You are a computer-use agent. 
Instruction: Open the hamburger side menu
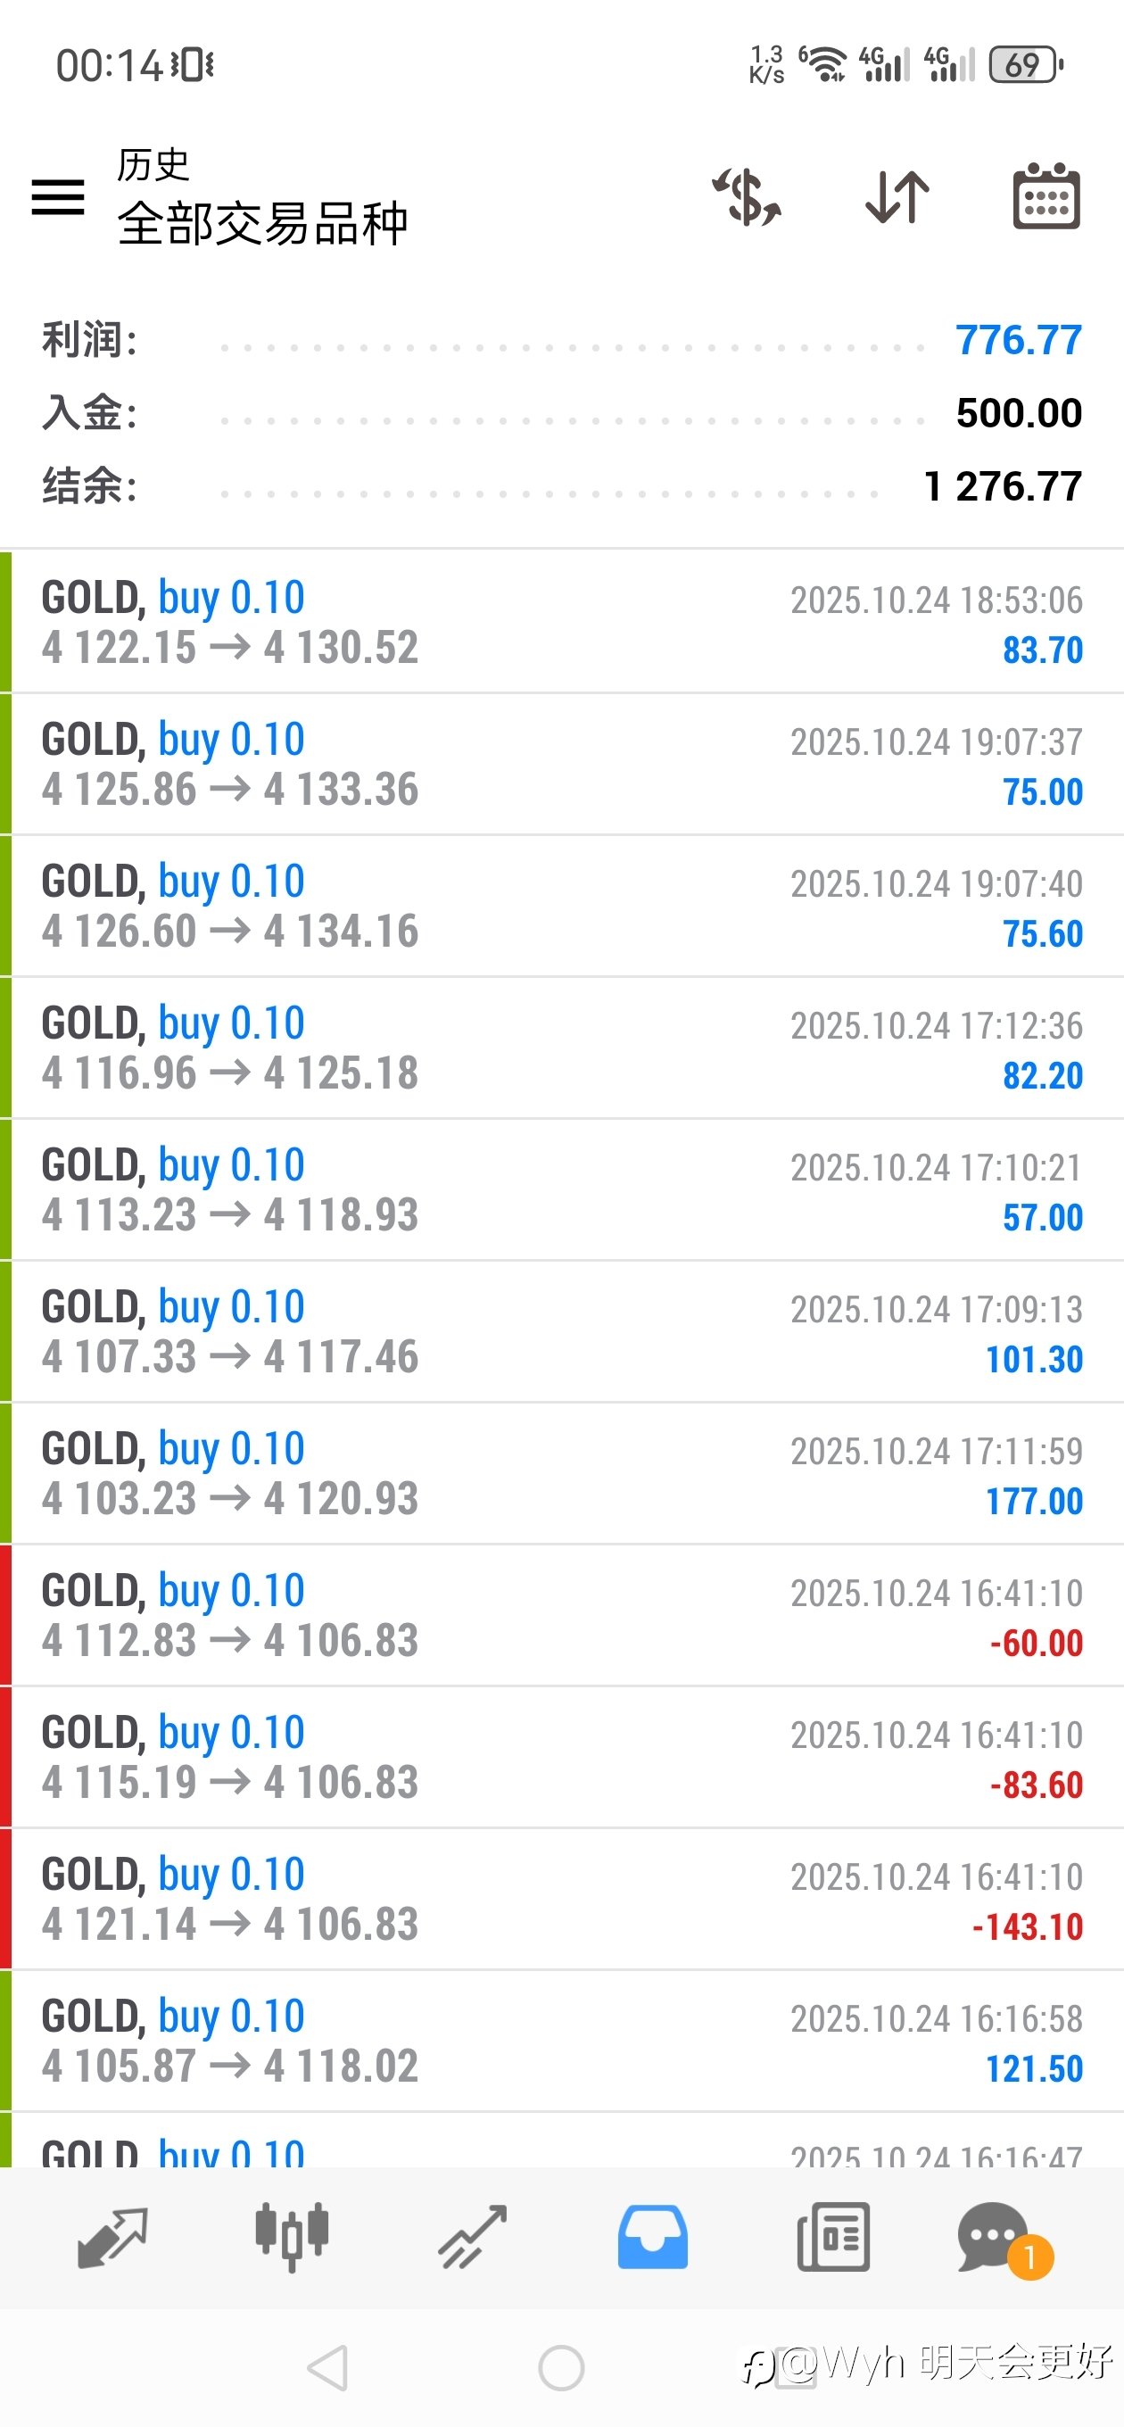pos(58,197)
